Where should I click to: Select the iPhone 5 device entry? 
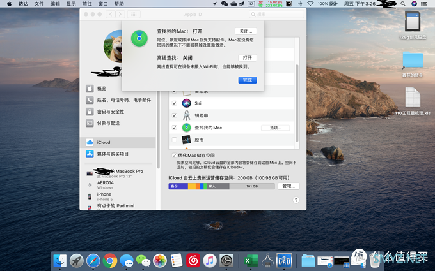(118, 196)
